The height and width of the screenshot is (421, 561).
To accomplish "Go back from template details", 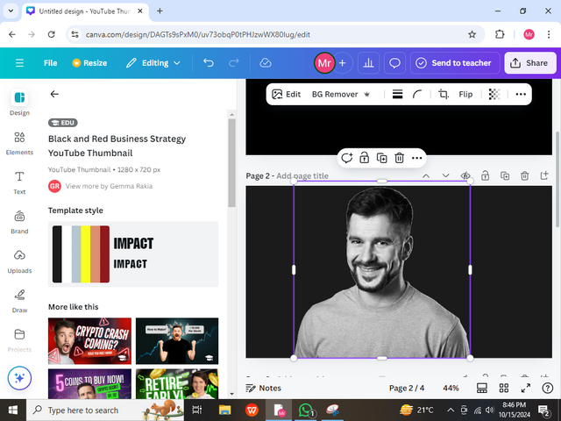I will pyautogui.click(x=54, y=94).
